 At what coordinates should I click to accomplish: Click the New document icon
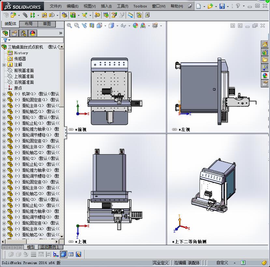click(198, 6)
